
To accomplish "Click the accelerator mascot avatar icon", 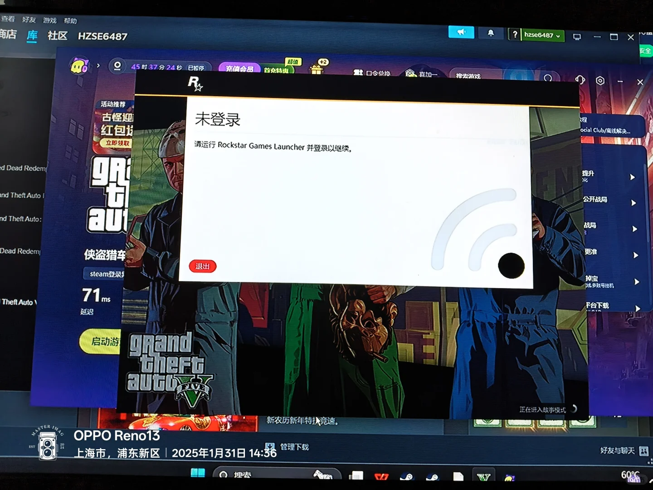I will point(80,66).
